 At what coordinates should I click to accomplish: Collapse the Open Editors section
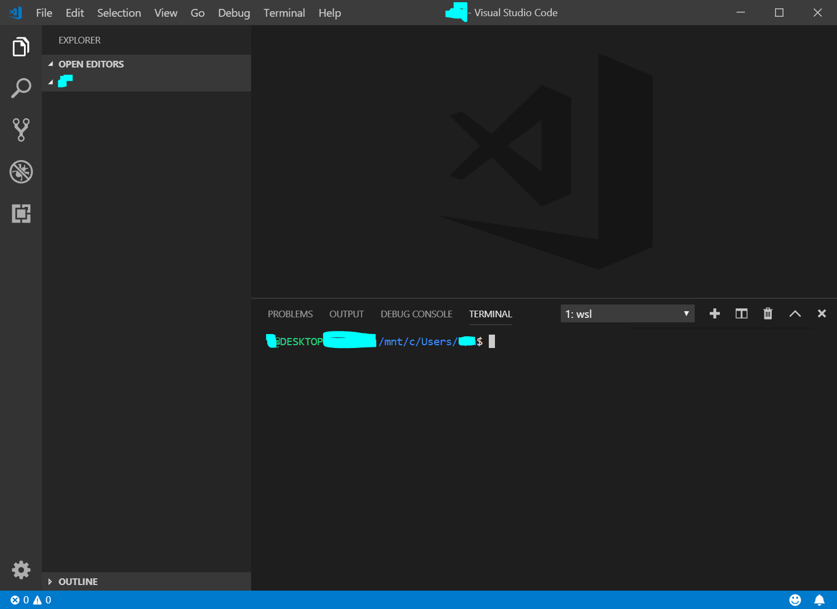pos(146,64)
